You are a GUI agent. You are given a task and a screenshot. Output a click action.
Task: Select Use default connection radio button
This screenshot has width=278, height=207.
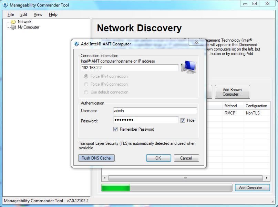point(86,92)
